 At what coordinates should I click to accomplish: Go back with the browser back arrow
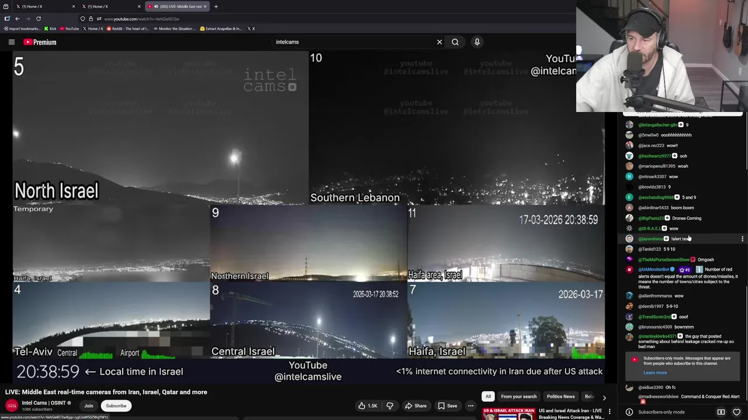pos(18,19)
